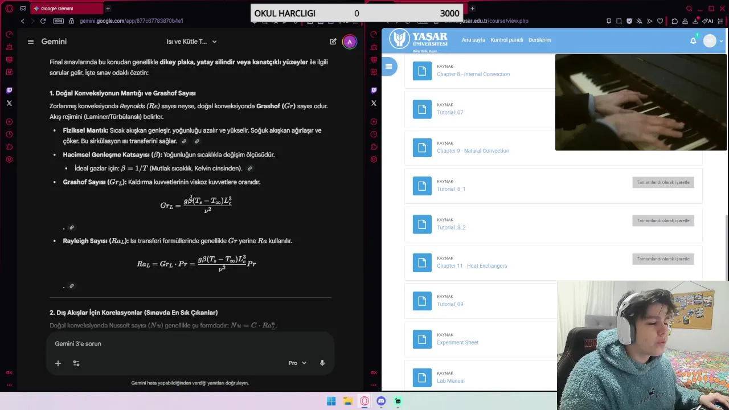This screenshot has width=729, height=410.
Task: Open File Explorer from the taskbar
Action: (347, 401)
